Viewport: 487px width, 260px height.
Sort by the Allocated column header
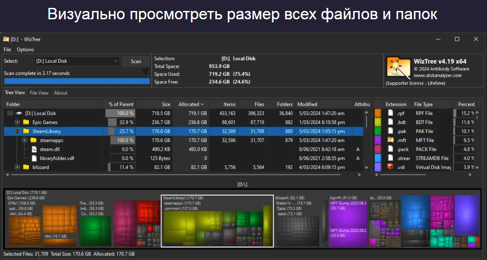pyautogui.click(x=191, y=104)
